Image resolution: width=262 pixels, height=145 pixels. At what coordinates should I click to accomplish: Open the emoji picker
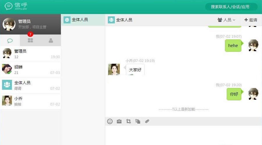[x=110, y=121]
